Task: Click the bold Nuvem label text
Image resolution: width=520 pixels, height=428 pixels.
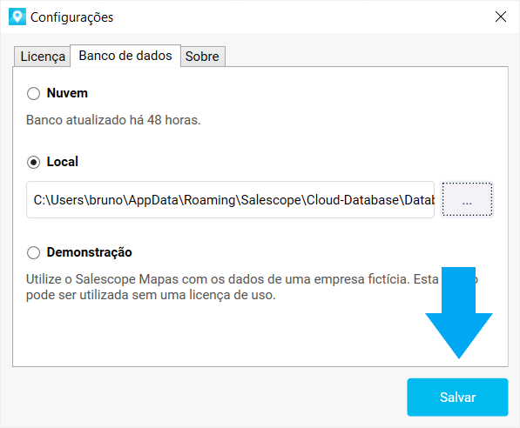Action: point(67,93)
